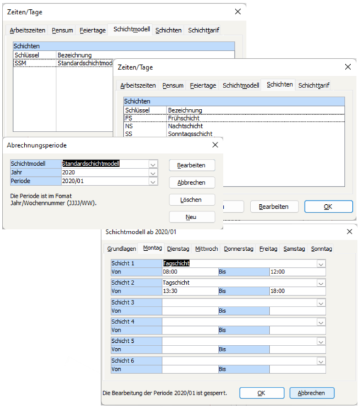360x409 pixels.
Task: Open Pensum tab in front Zeiten/Tage window
Action: point(173,86)
